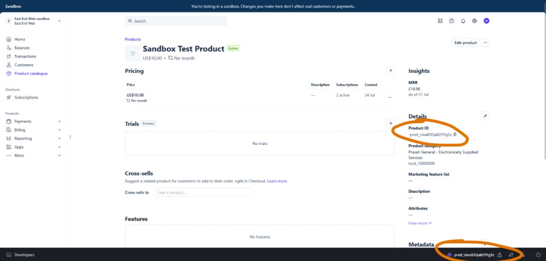Edit Details using the pencil icon
Image resolution: width=546 pixels, height=261 pixels.
pyautogui.click(x=485, y=116)
